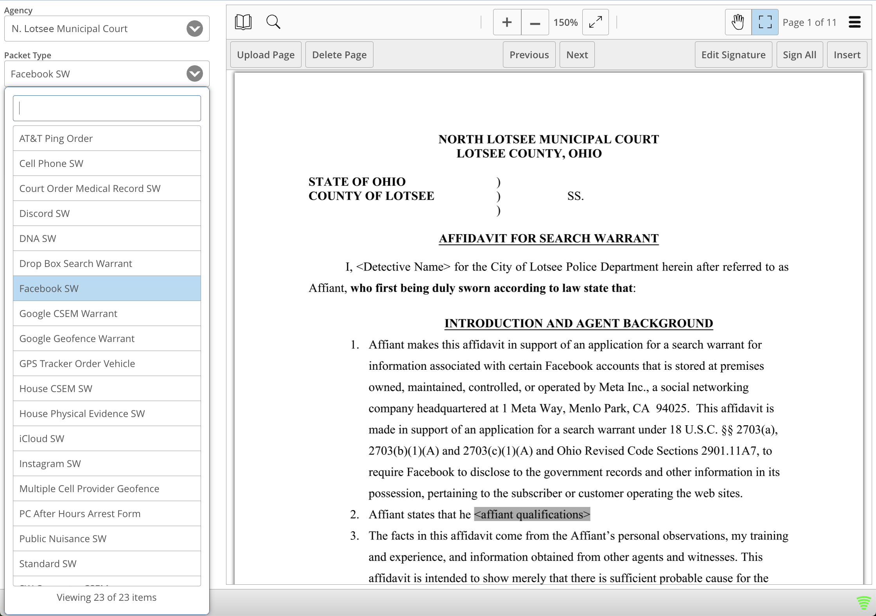The image size is (876, 616).
Task: Click the 150% zoom level display
Action: 565,22
